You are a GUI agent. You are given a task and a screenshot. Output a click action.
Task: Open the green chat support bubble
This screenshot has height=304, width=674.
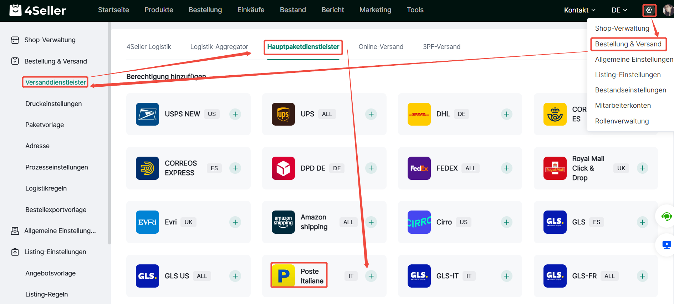click(666, 216)
